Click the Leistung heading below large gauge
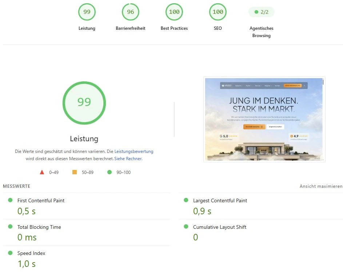The width and height of the screenshot is (343, 272). [x=84, y=139]
